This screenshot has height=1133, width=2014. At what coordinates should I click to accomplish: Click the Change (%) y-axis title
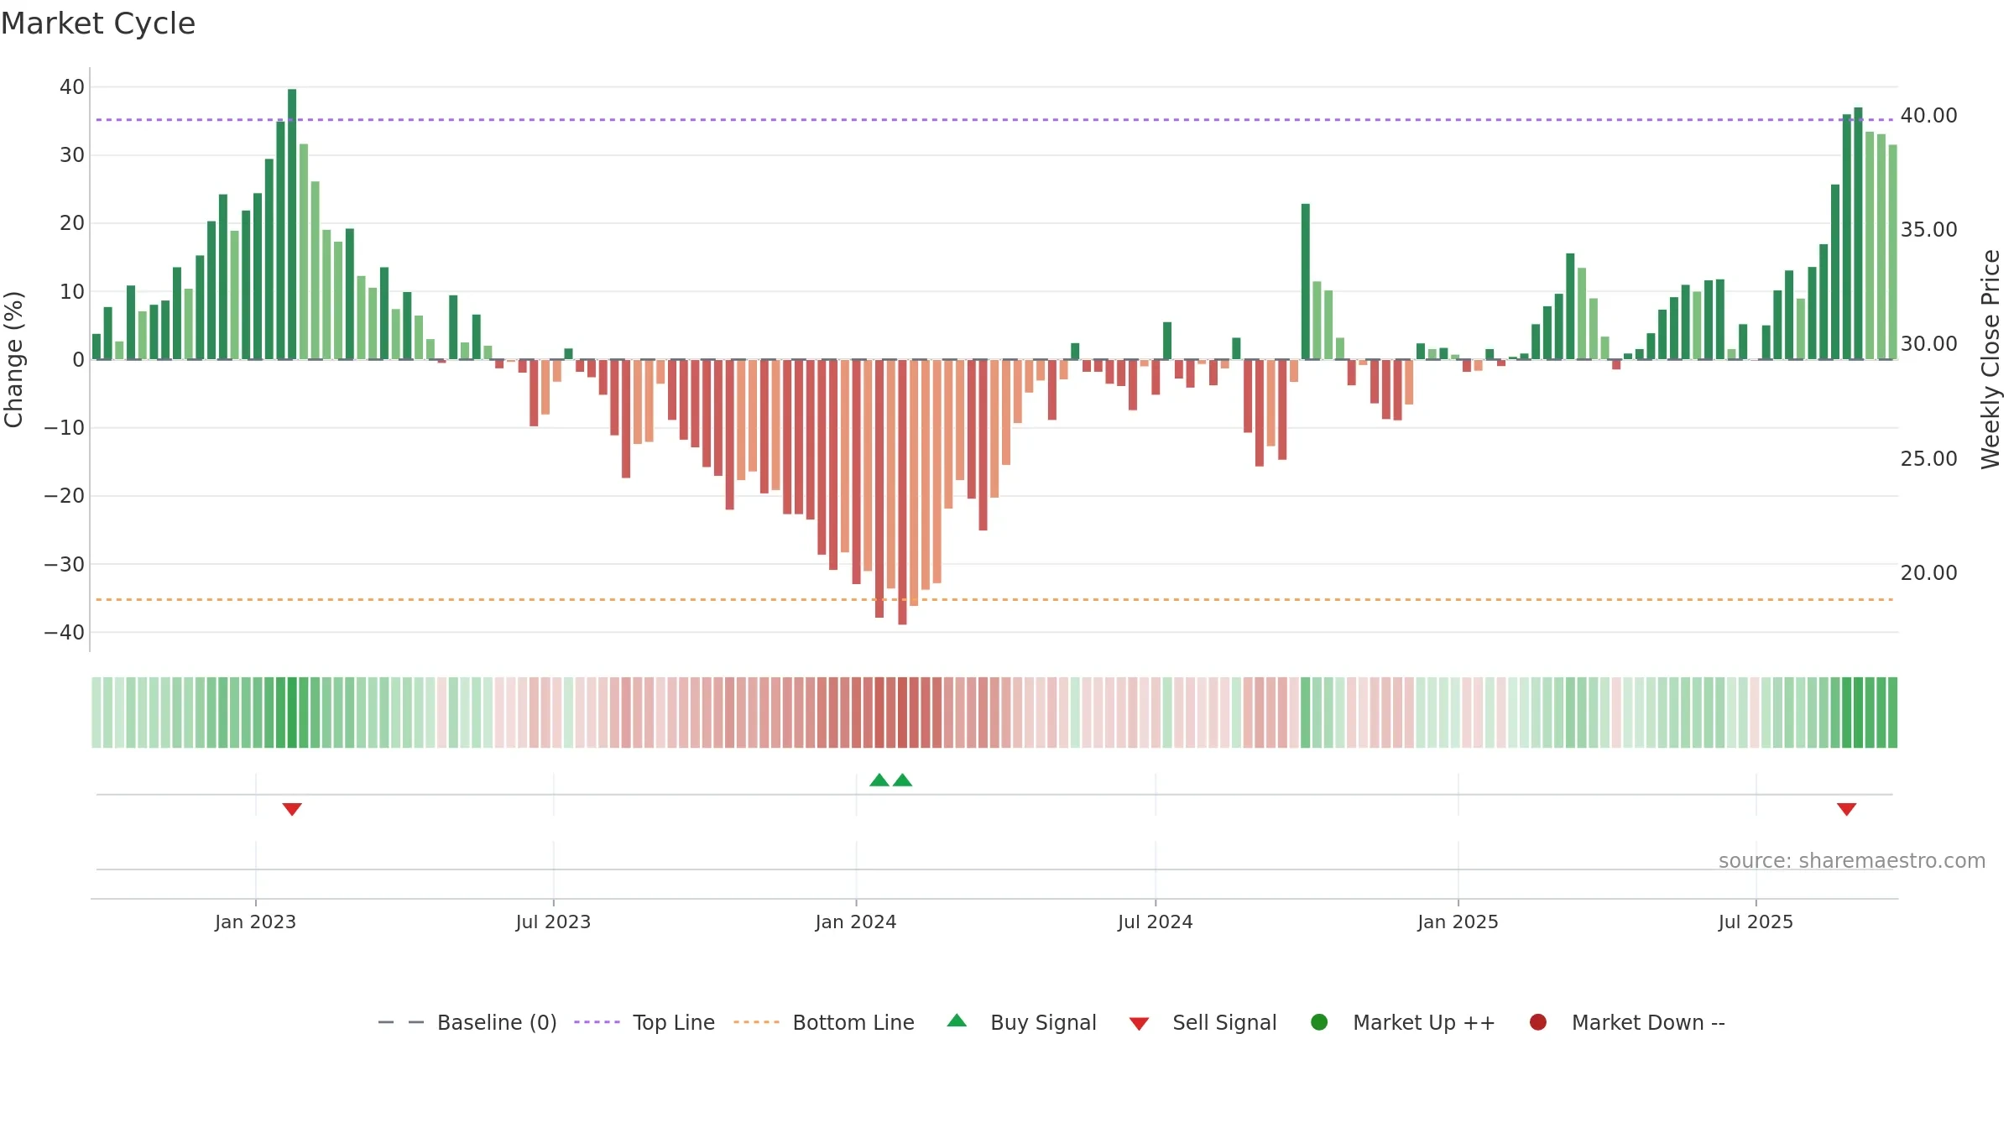point(13,359)
